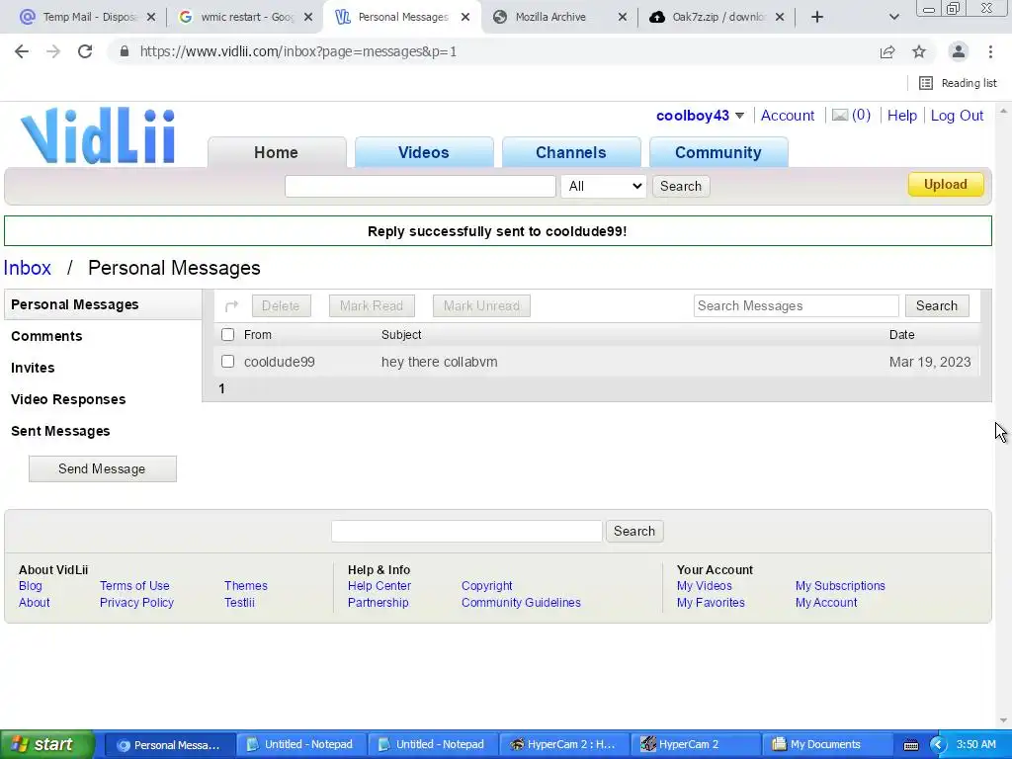Screen dimensions: 1012x759
Task: Click the padlock site info icon
Action: 125,51
